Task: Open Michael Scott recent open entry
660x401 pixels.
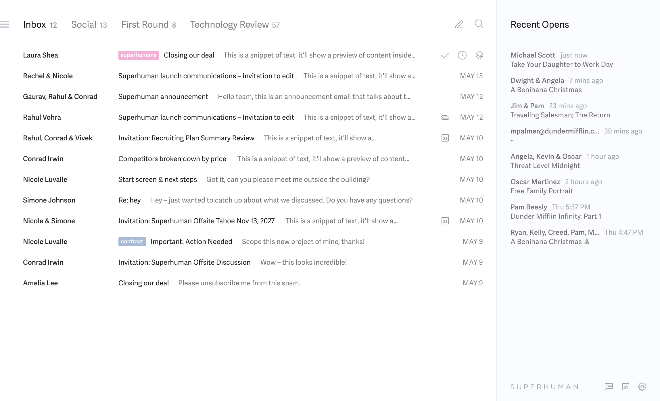Action: (562, 60)
